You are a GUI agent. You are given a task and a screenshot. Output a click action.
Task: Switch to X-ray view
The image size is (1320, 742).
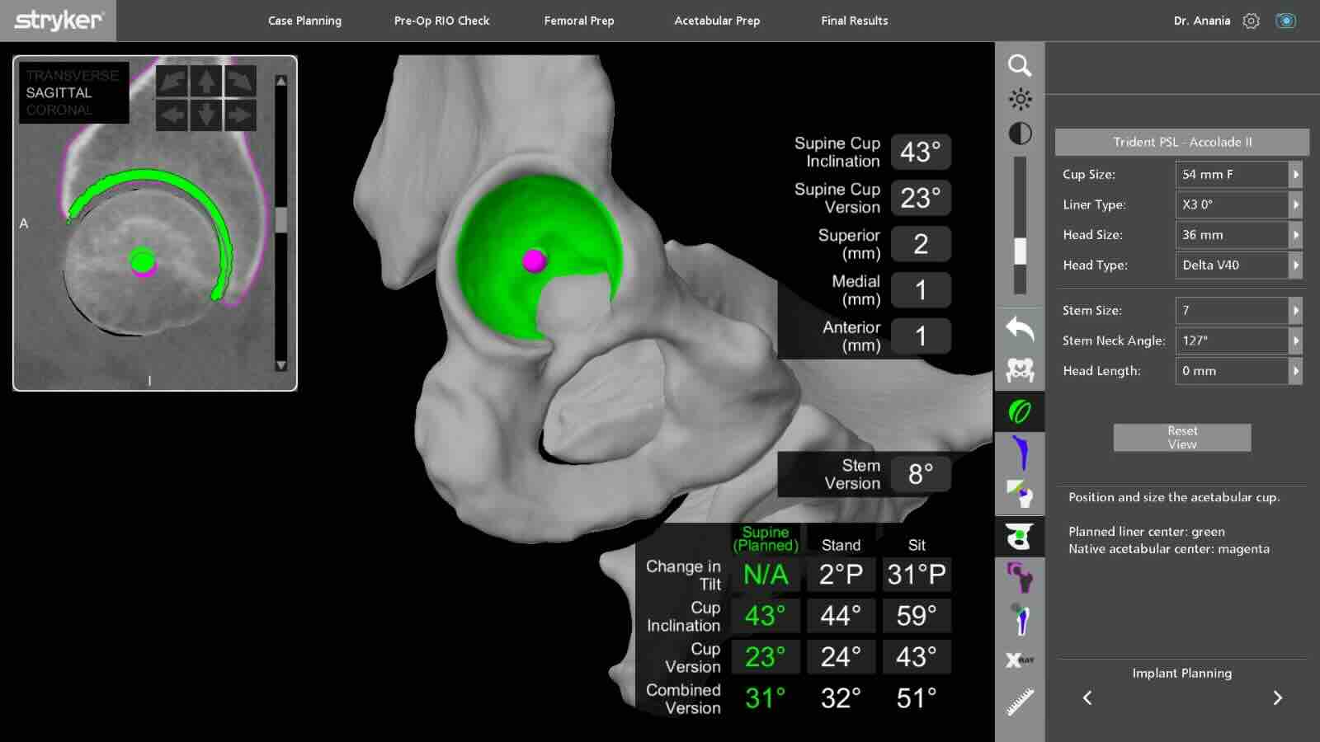coord(1021,659)
